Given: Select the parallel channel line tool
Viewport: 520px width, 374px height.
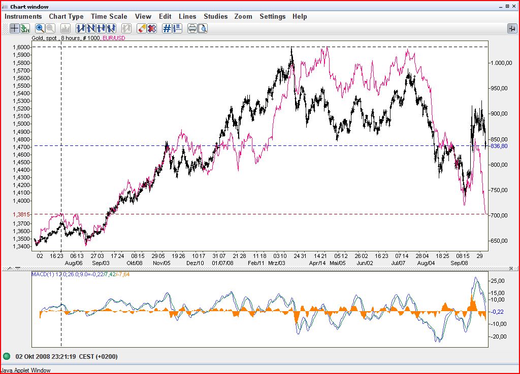Looking at the screenshot, I should pyautogui.click(x=111, y=28).
